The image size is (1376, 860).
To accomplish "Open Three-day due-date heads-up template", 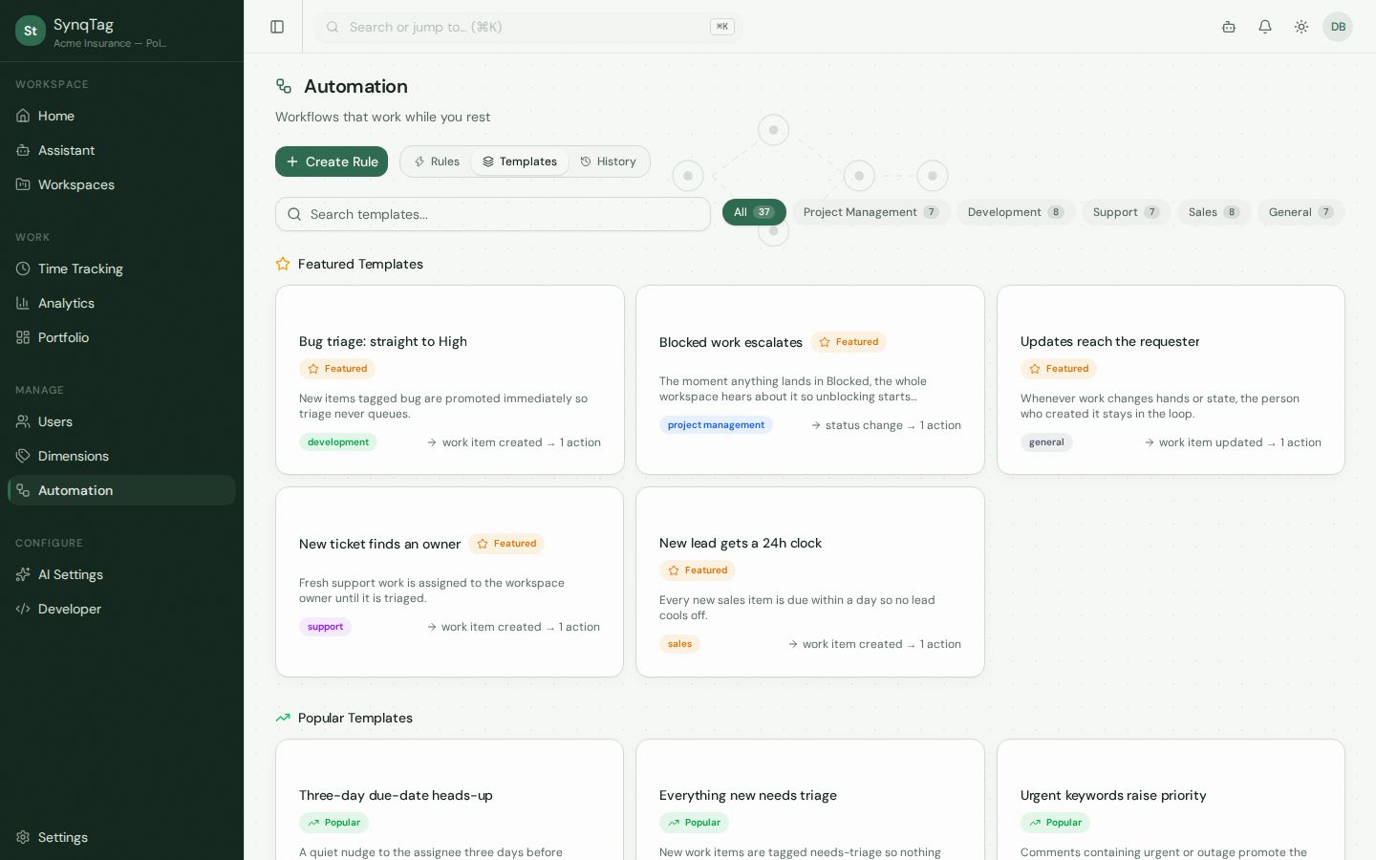I will 450,800.
